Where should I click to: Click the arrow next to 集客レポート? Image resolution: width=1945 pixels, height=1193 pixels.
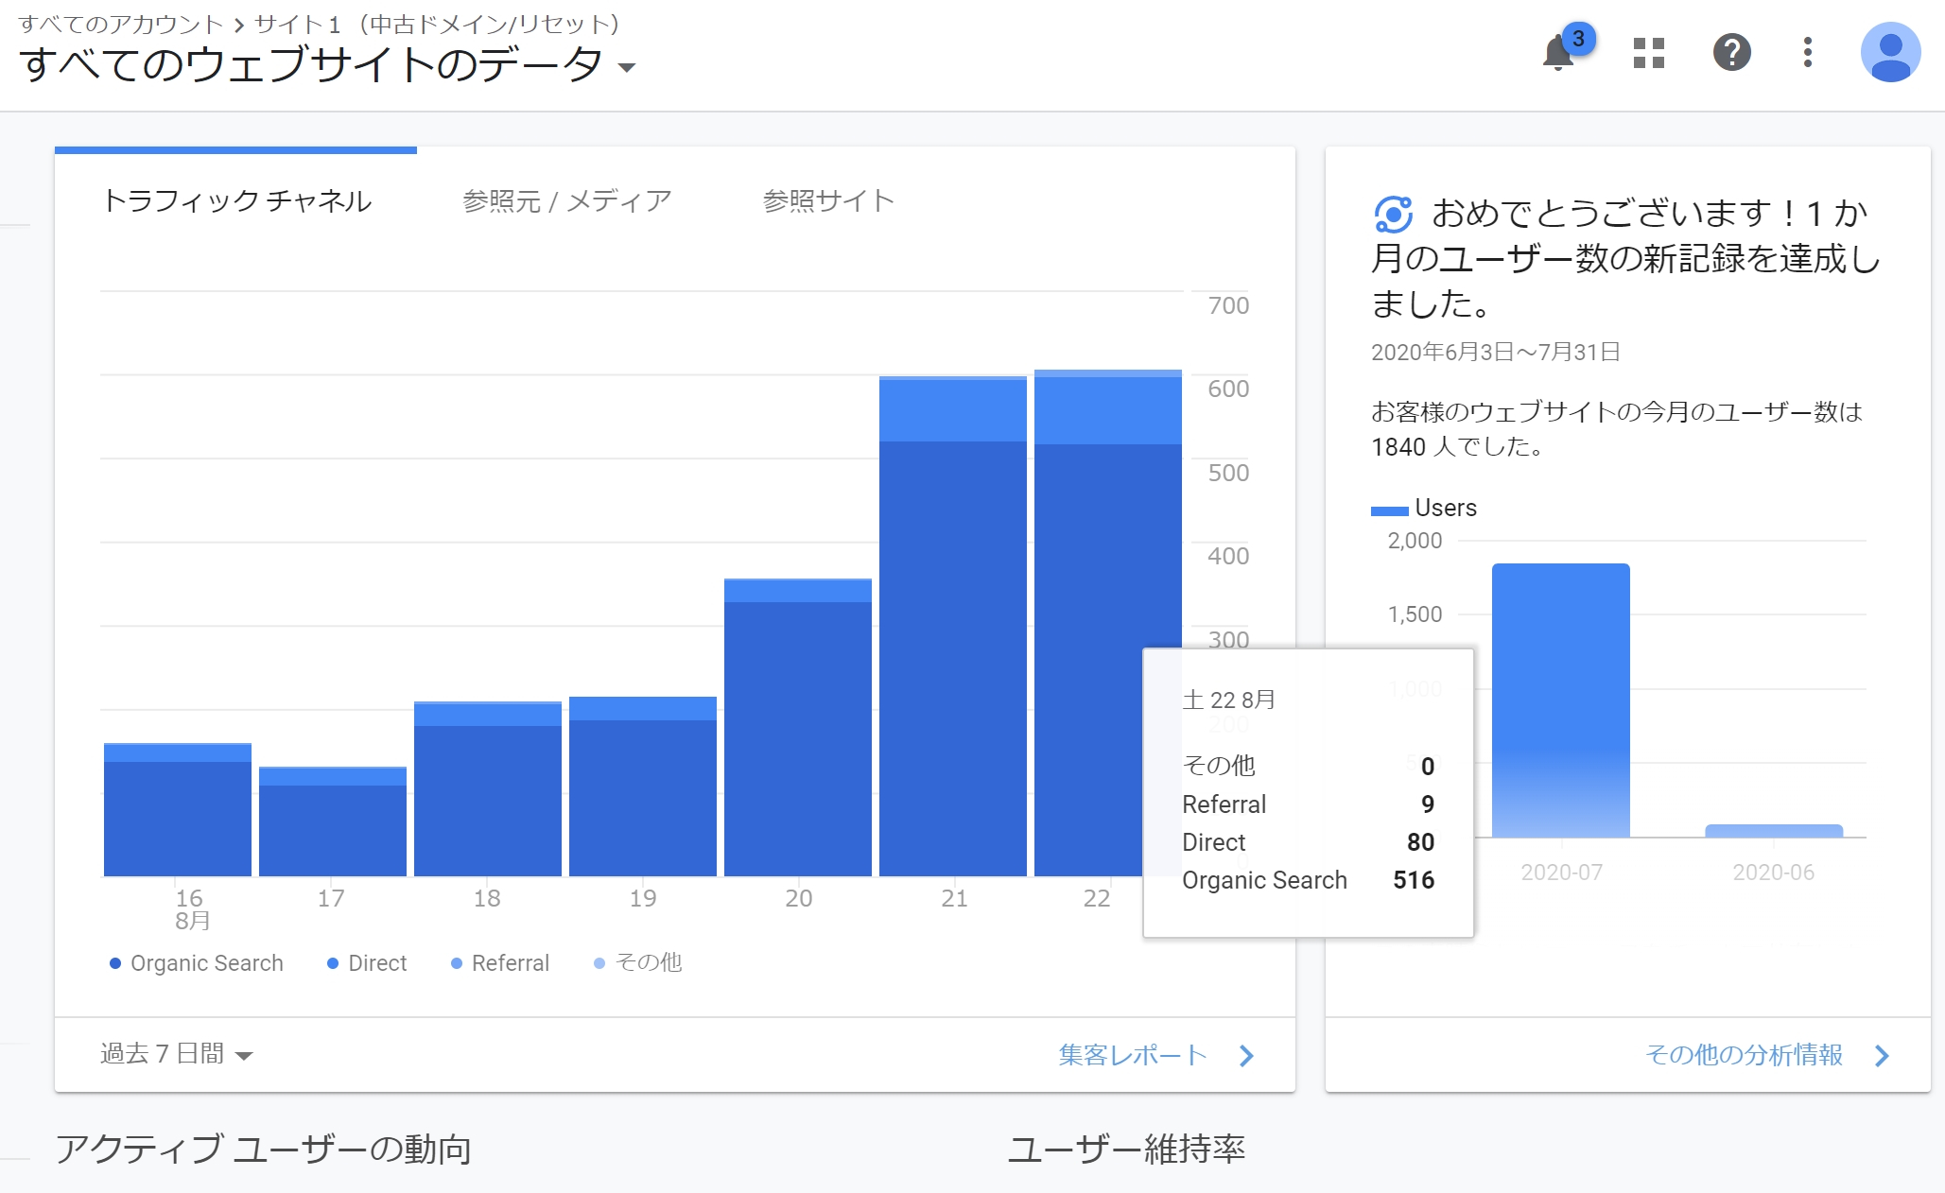point(1246,1056)
